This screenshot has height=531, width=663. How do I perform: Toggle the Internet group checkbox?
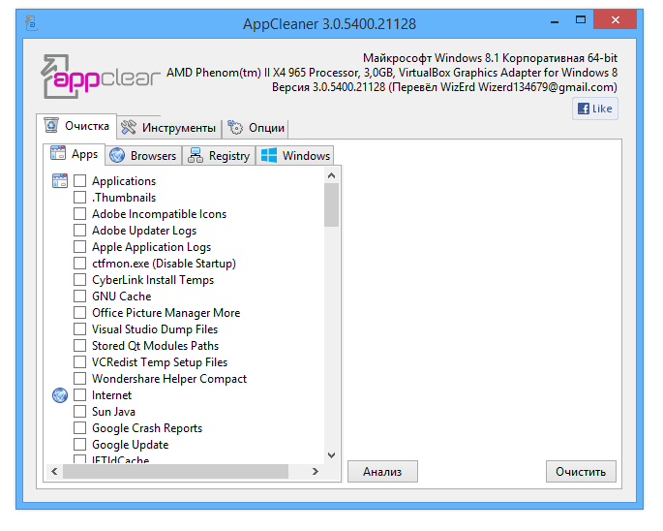point(80,395)
